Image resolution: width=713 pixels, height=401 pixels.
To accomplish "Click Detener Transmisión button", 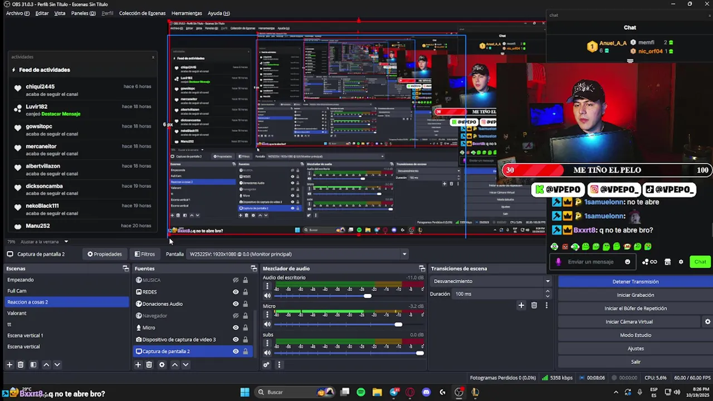I will [636, 282].
